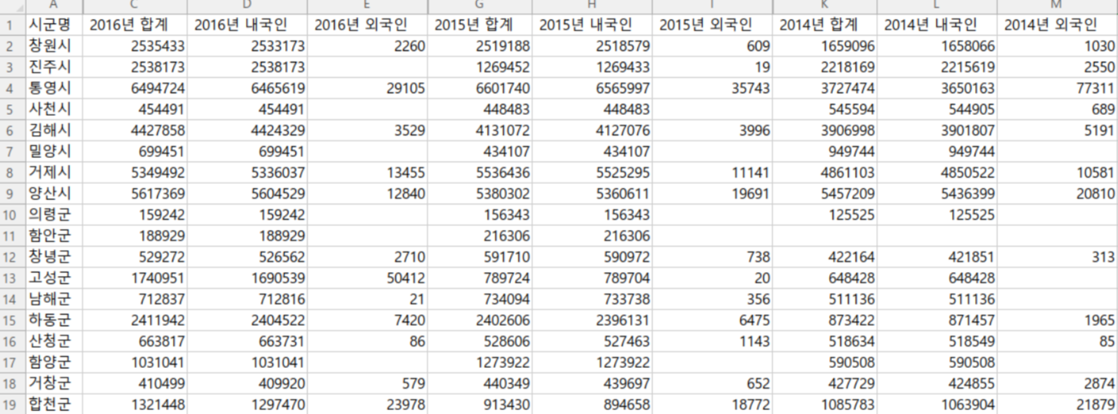Click cell value 5349492

point(134,172)
